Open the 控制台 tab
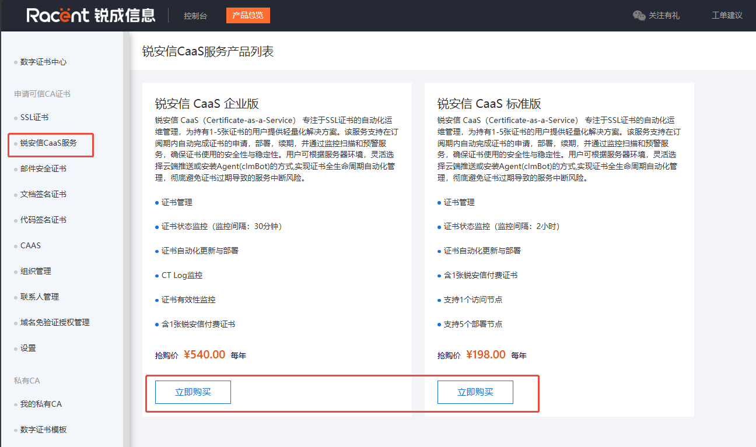 point(195,16)
